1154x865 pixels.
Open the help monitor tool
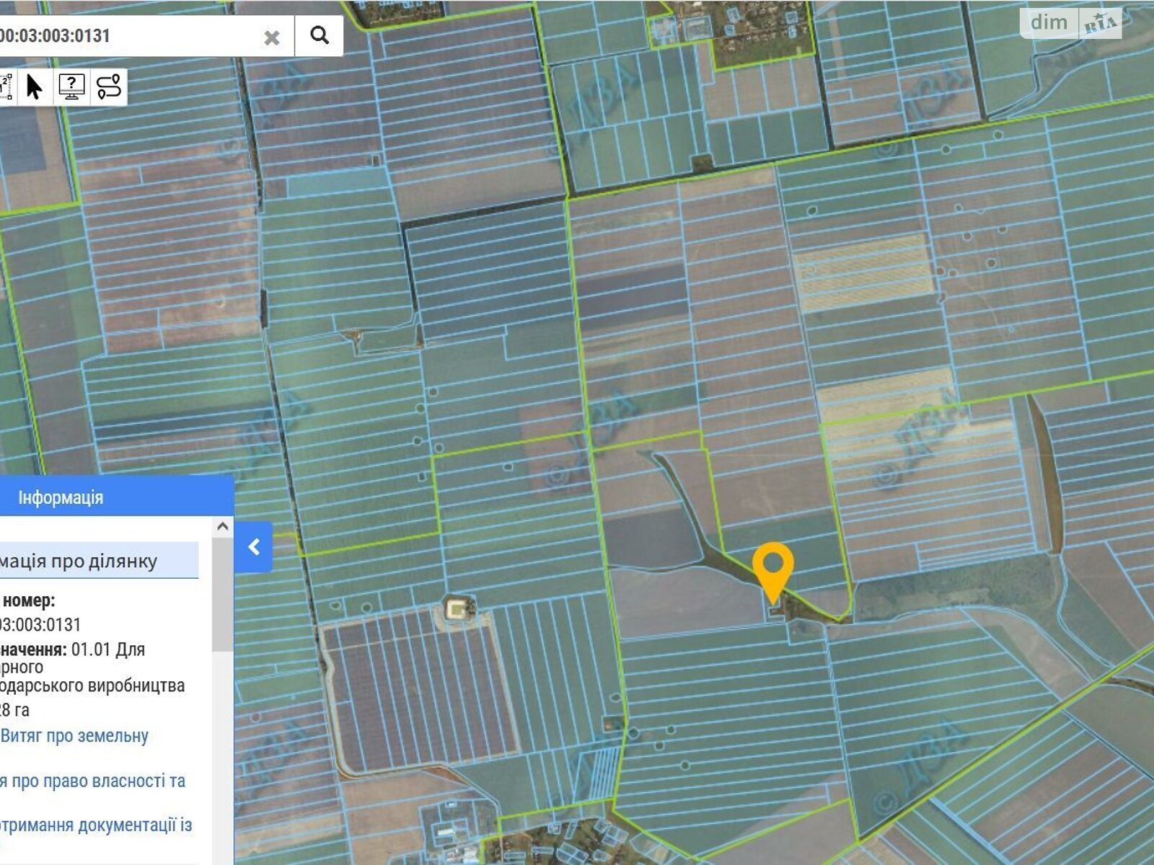pos(71,86)
